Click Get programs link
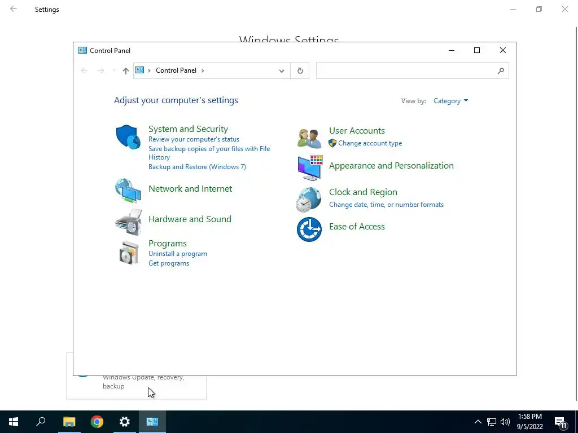The width and height of the screenshot is (578, 433). click(169, 263)
